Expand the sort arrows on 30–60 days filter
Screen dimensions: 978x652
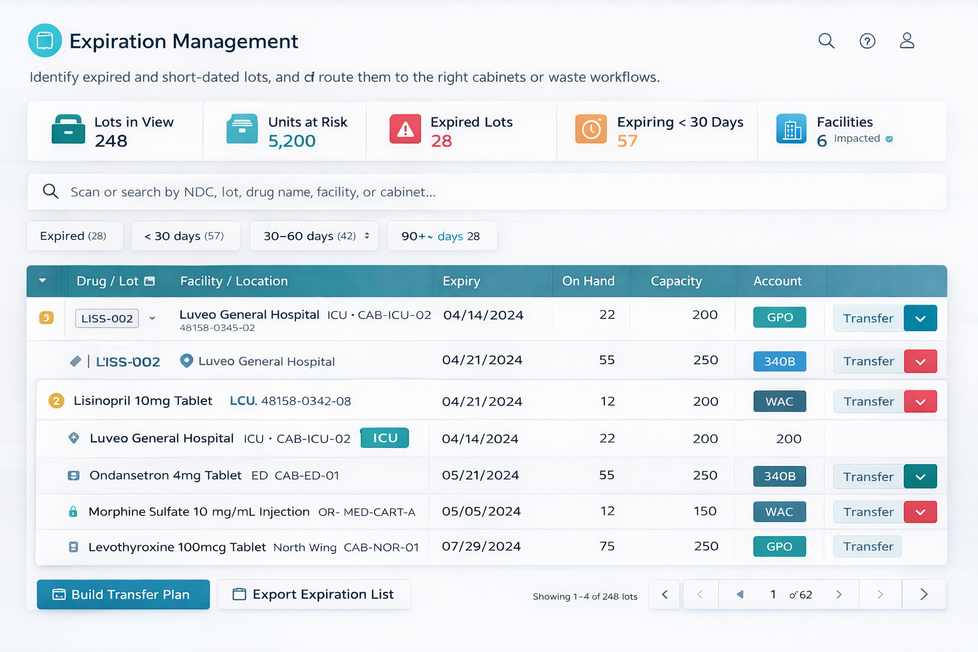click(366, 236)
